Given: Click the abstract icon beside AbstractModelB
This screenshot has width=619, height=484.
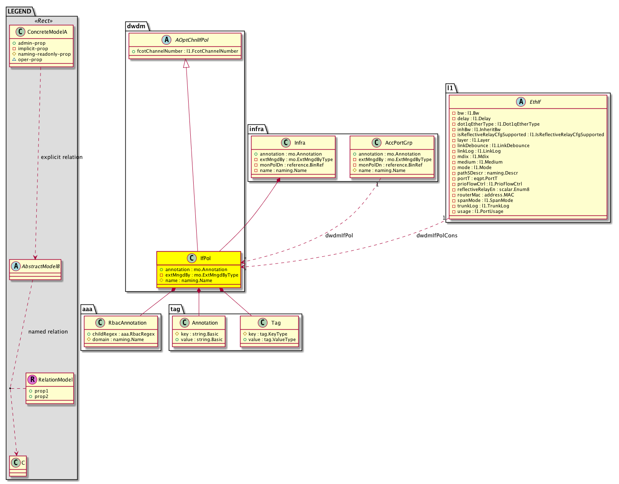Looking at the screenshot, I should tap(16, 266).
